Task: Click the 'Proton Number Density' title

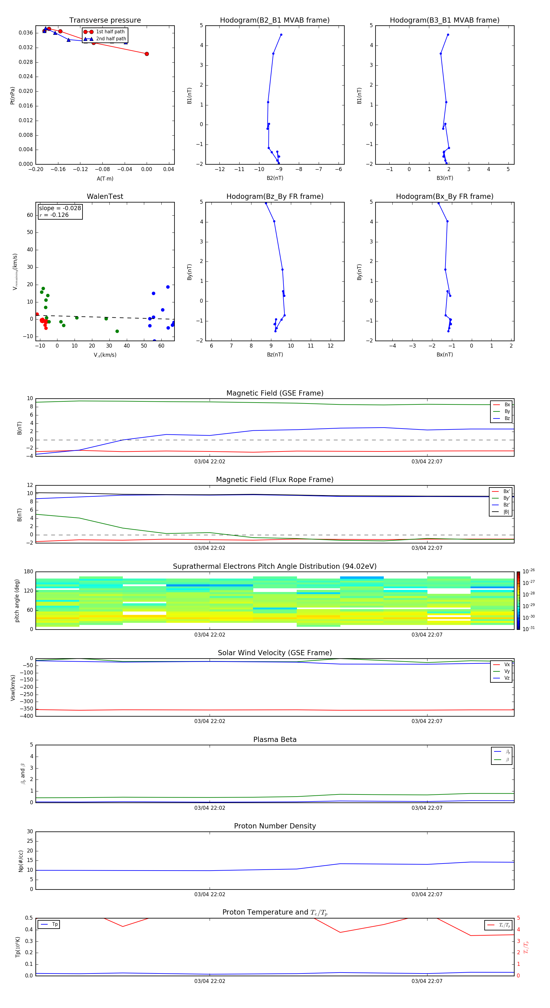Action: coord(275,826)
